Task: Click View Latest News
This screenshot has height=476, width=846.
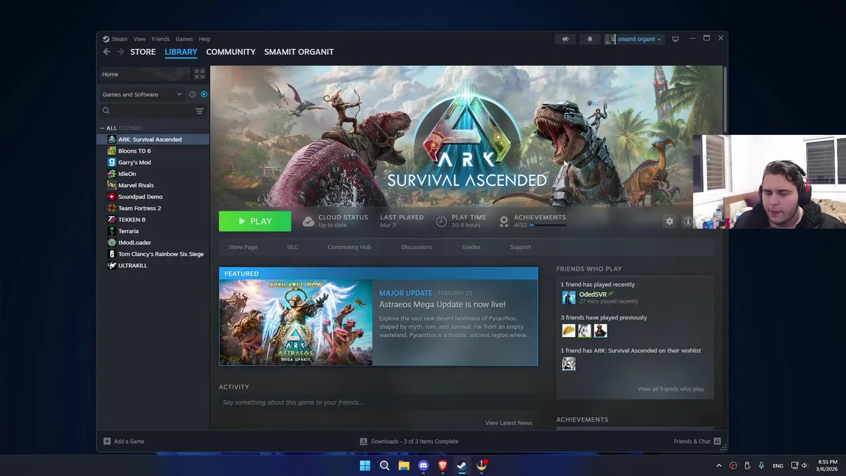Action: click(508, 423)
